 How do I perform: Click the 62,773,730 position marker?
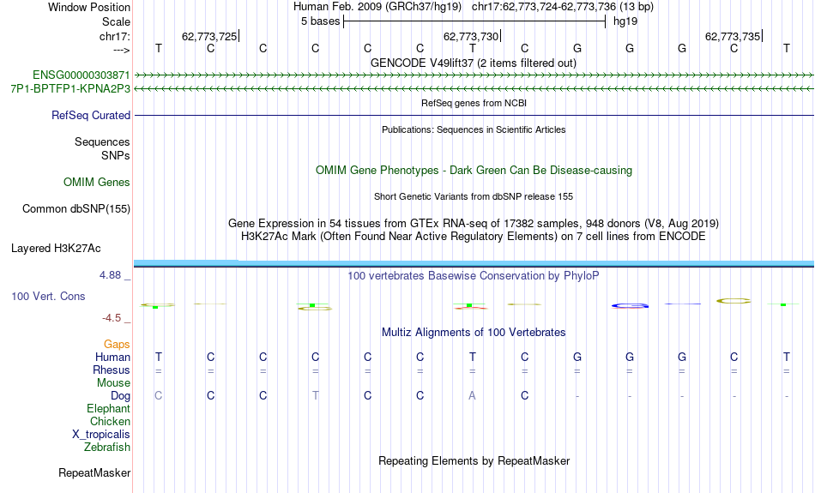coord(471,36)
